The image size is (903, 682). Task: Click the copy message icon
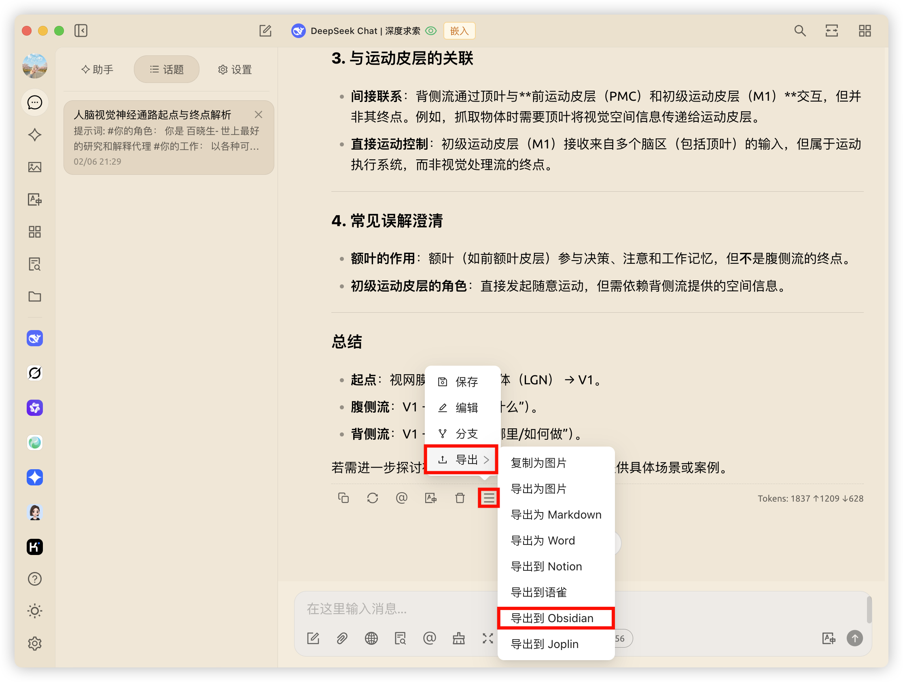tap(343, 498)
